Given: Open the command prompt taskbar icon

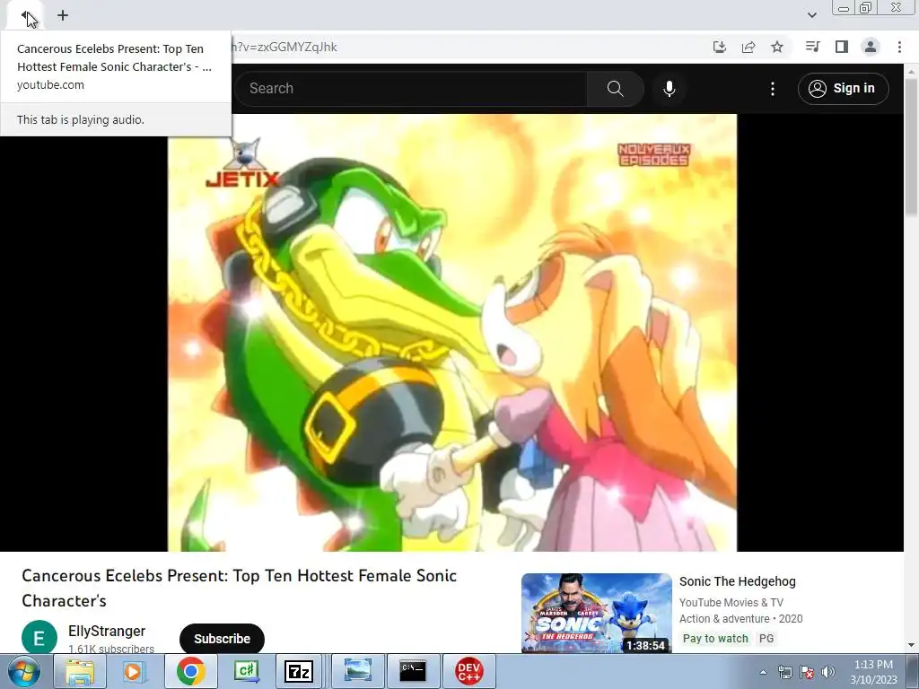Looking at the screenshot, I should pos(413,671).
